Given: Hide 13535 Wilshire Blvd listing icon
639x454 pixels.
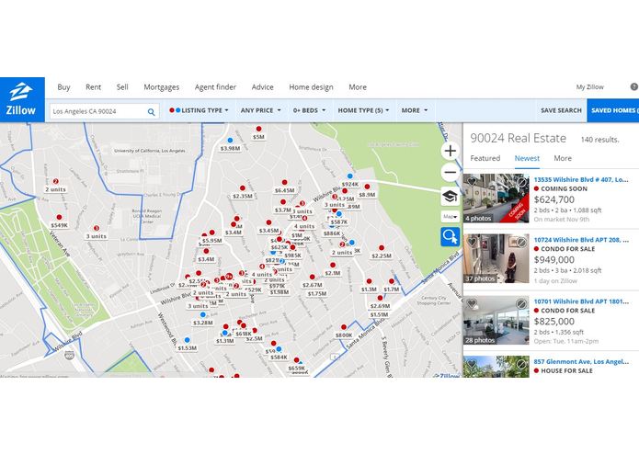Looking at the screenshot, I should 521,182.
